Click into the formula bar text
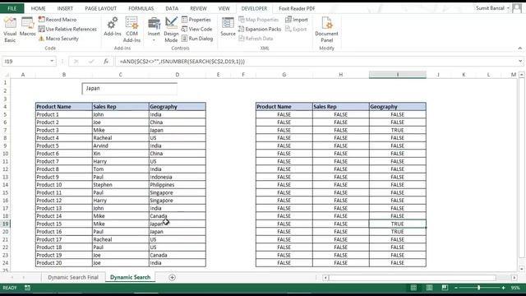This screenshot has width=526, height=296. [316, 62]
